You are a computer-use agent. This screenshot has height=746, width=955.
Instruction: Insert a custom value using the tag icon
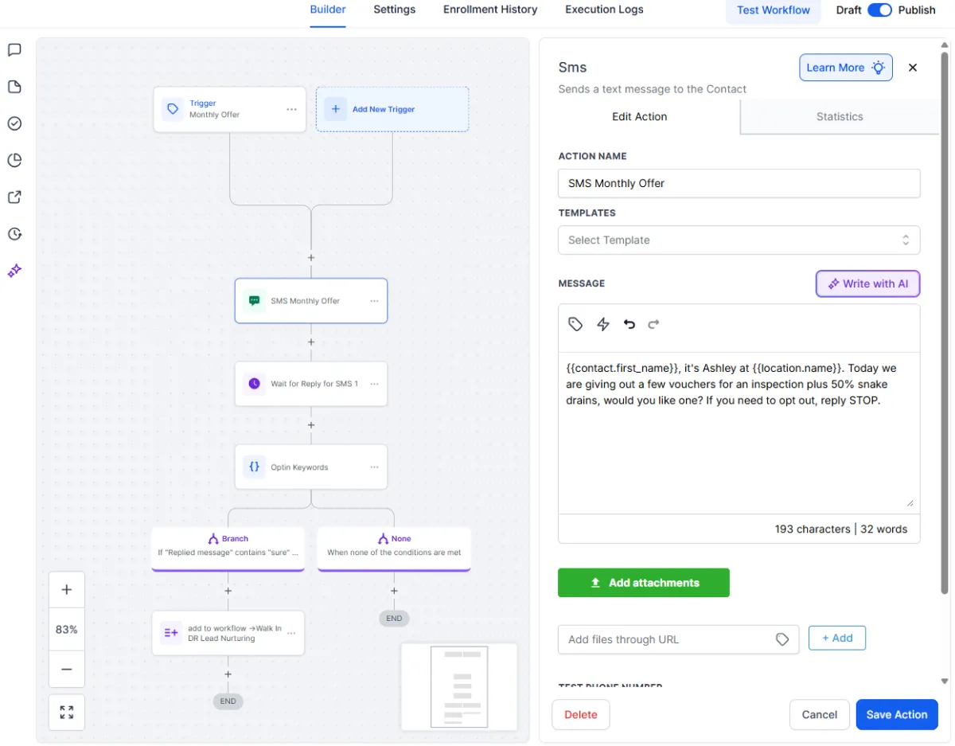[x=575, y=324]
